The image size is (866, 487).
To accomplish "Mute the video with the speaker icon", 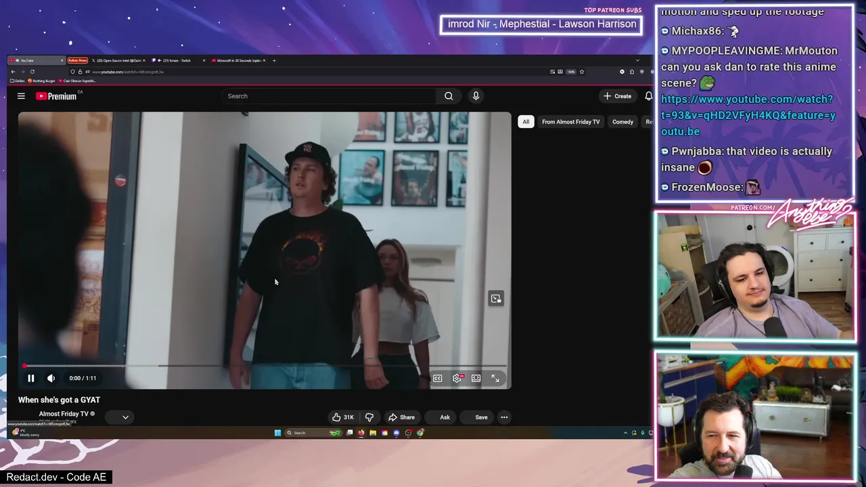I will pyautogui.click(x=51, y=378).
